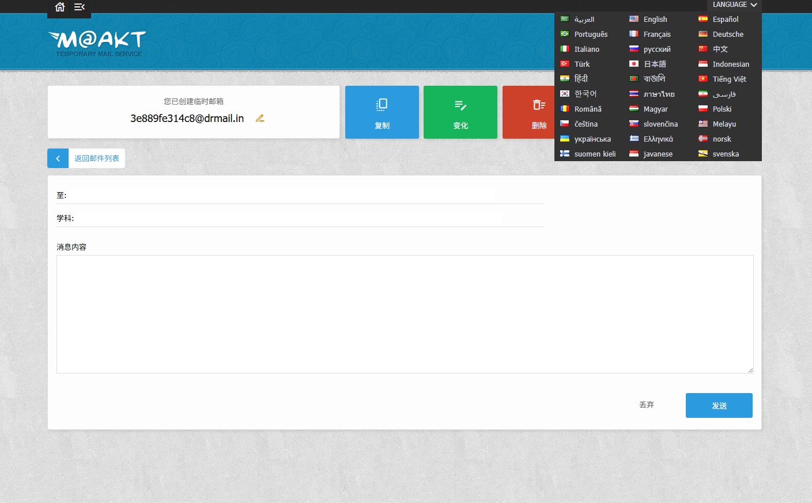Collapse the LANGUAGE dropdown
The height and width of the screenshot is (503, 812).
point(735,5)
